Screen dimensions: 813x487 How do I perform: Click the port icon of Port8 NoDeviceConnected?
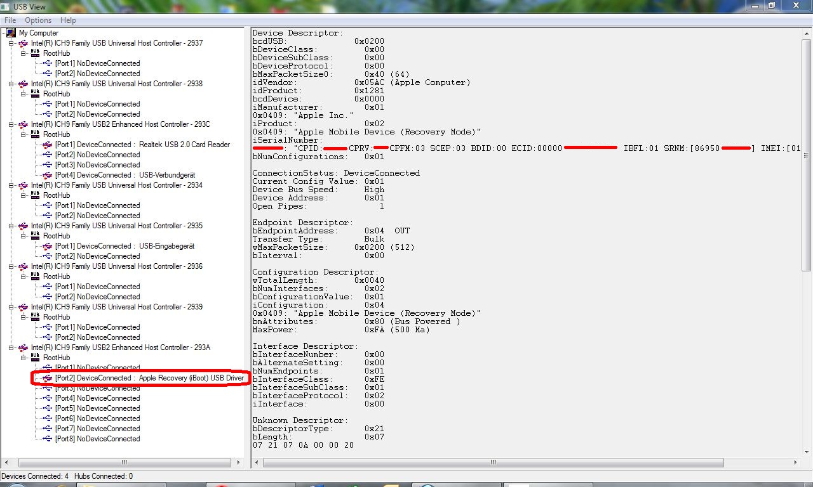point(48,439)
